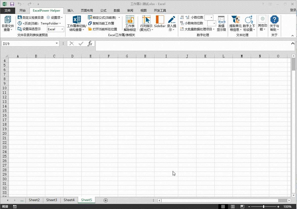
Task: Open the SideBar panel icon
Action: point(160,19)
